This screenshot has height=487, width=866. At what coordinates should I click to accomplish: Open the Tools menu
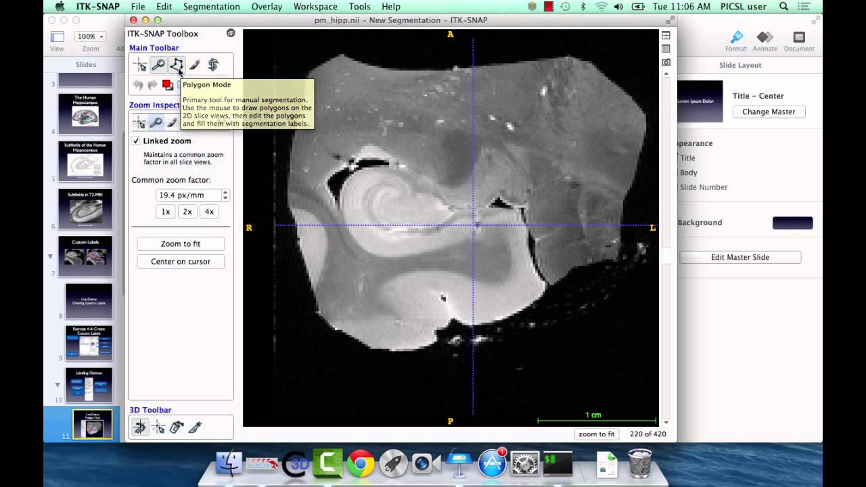(359, 7)
